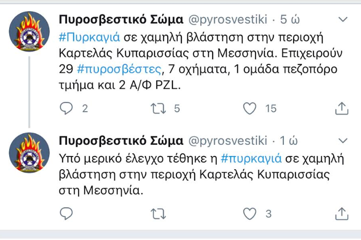
Task: Reply to the second tweet about μερικό έλεγχο
Action: pos(66,214)
